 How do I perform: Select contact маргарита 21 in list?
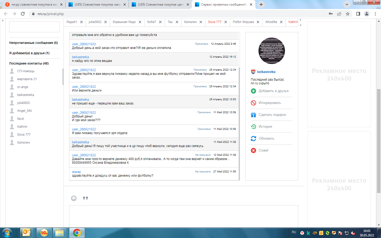click(x=27, y=79)
